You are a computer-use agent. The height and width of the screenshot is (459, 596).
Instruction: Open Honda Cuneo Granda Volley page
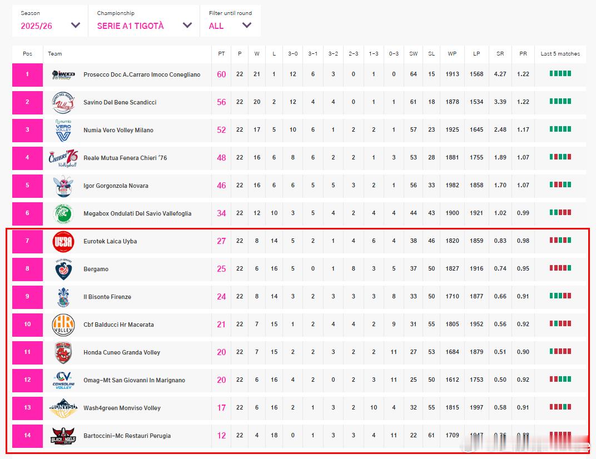[x=122, y=352]
